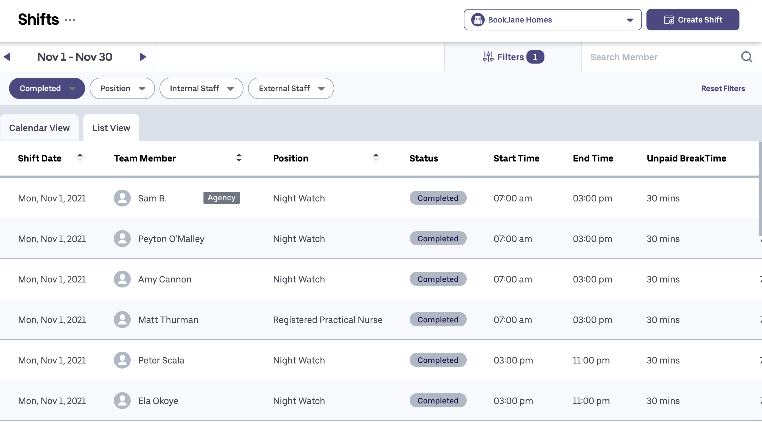762x422 pixels.
Task: Click the previous month arrow
Action: 7,57
